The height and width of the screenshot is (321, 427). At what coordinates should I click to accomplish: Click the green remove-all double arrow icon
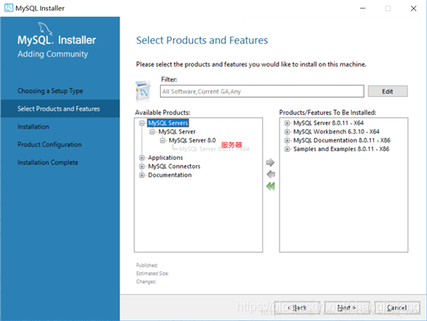pos(270,186)
